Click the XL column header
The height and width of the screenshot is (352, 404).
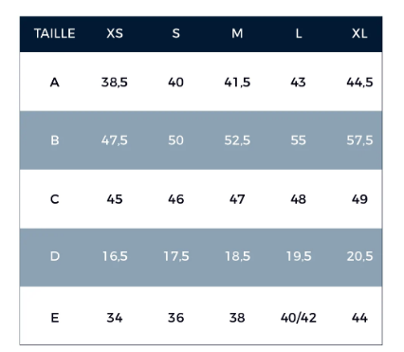(359, 33)
